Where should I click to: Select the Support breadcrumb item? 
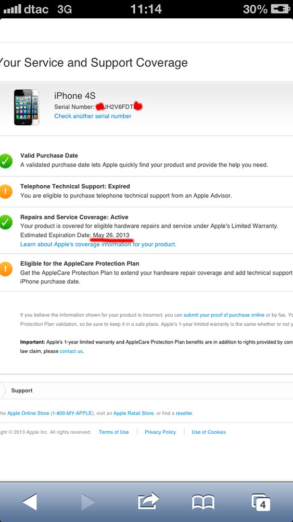tap(22, 390)
